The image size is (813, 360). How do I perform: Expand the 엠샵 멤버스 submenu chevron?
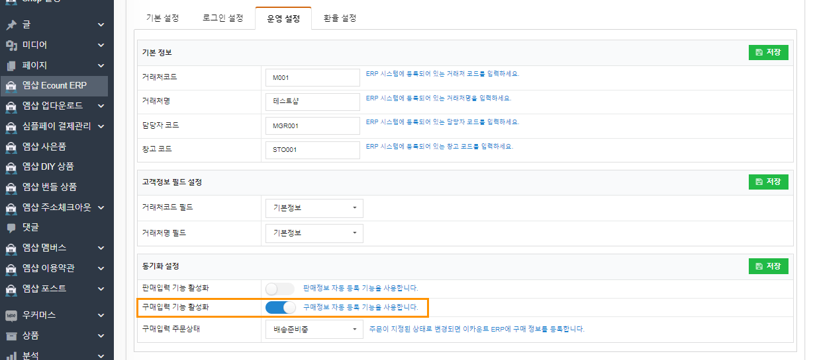101,248
